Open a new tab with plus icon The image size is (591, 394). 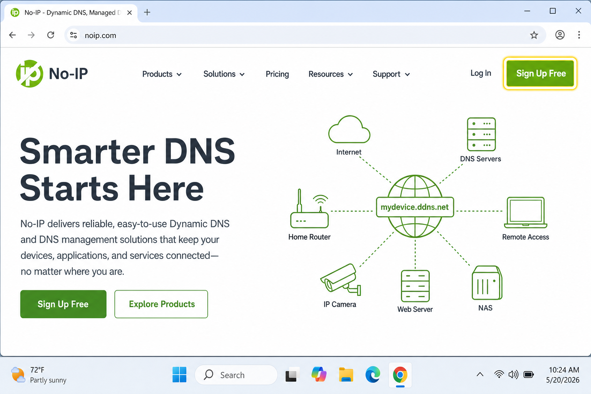coord(147,12)
